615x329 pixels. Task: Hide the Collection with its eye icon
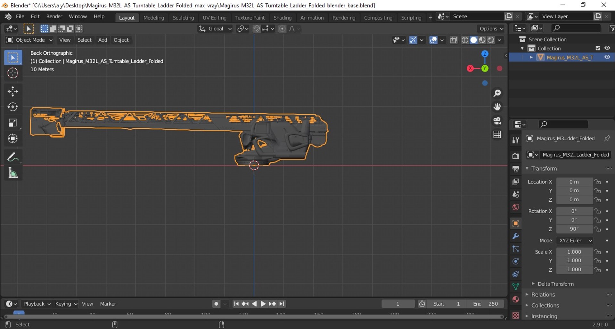607,48
